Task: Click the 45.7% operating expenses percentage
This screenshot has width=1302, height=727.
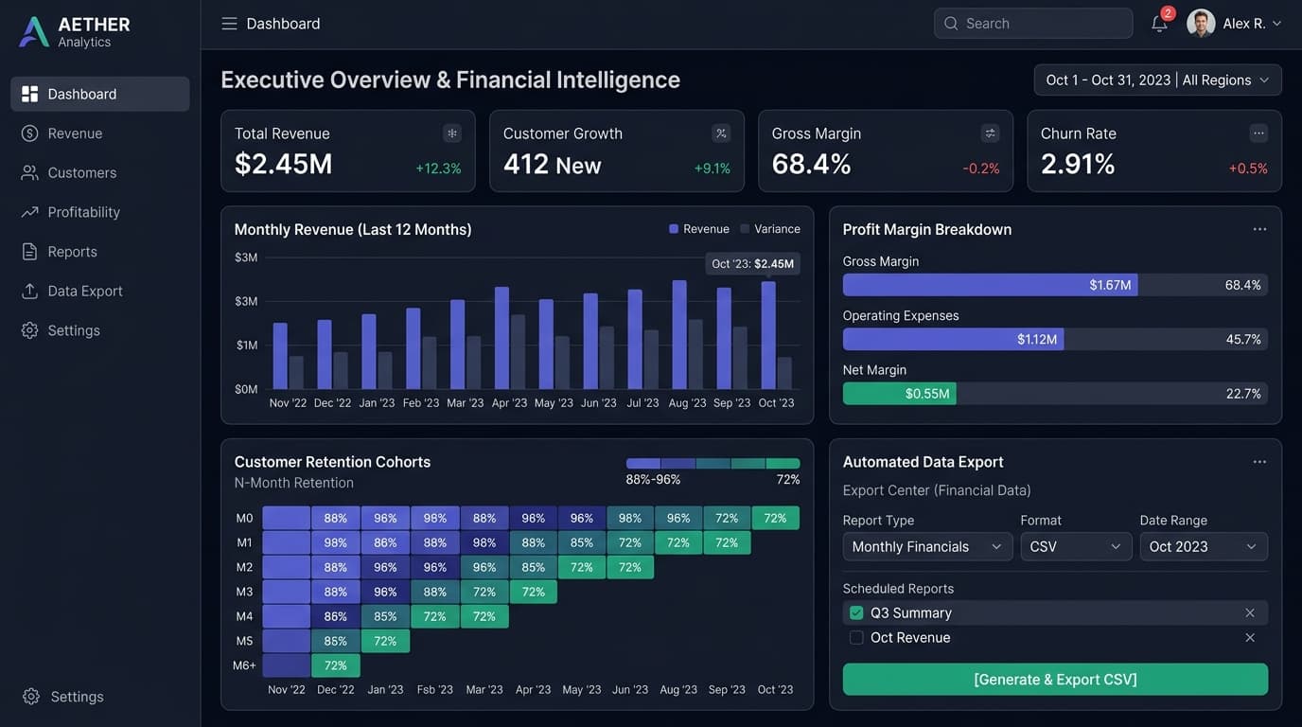Action: point(1243,339)
